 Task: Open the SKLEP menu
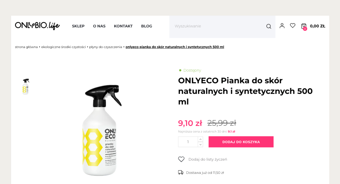[78, 26]
